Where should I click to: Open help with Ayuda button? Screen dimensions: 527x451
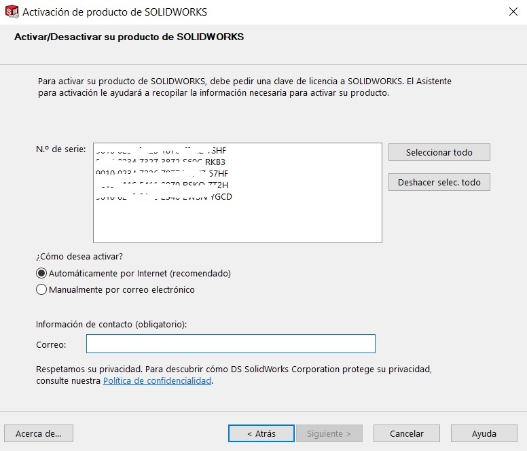click(x=484, y=433)
